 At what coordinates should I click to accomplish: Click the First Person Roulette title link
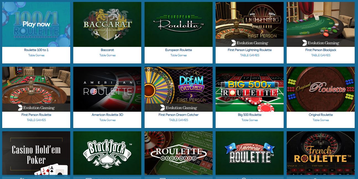pyautogui.click(x=36, y=115)
